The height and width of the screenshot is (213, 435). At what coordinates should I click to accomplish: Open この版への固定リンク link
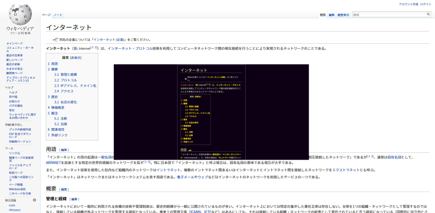coord(21,178)
